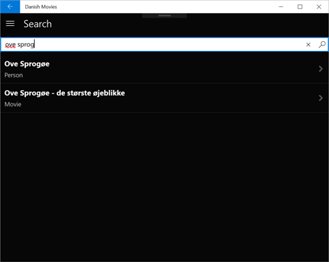Click the chevron on the Movie result row
The height and width of the screenshot is (262, 329).
click(321, 98)
